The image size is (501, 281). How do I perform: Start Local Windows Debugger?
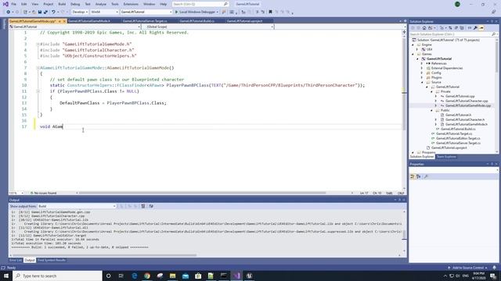pos(196,12)
